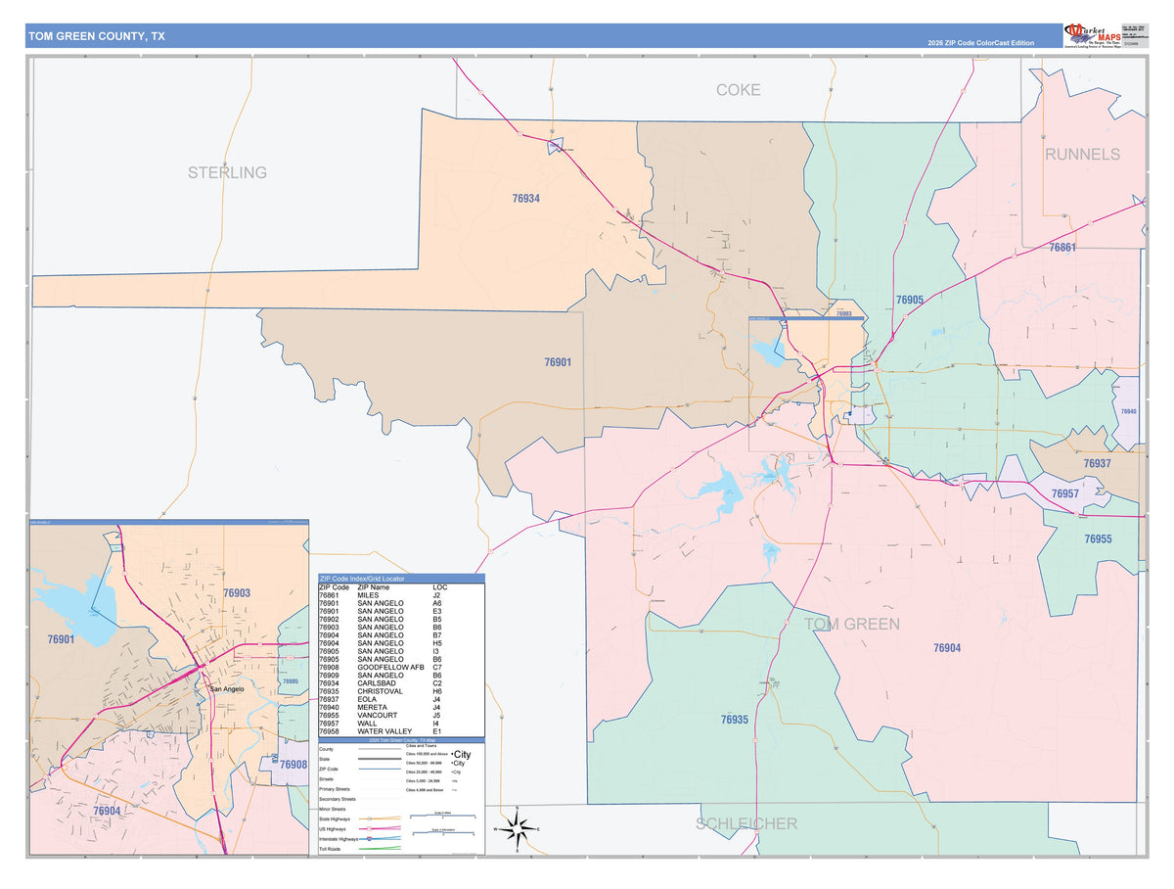1174x889 pixels.
Task: Click ZIP label 76861 near Runnels
Action: [x=1062, y=248]
